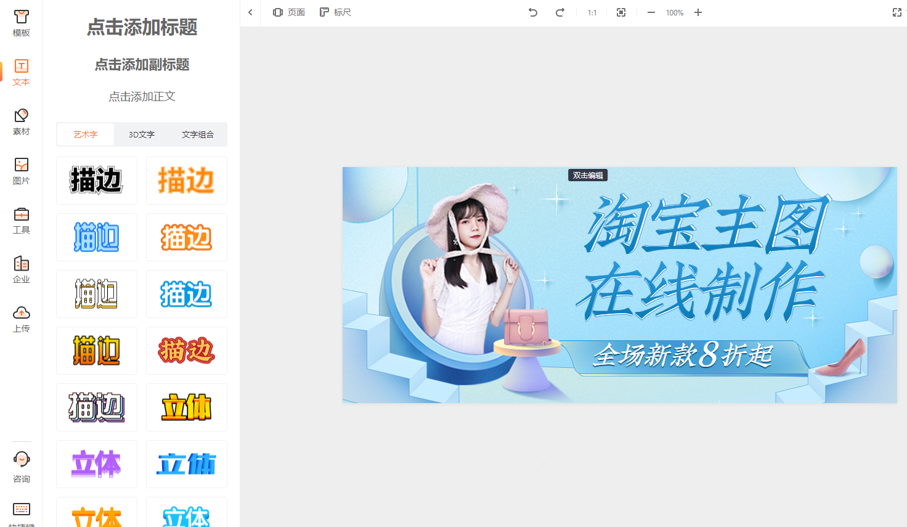The width and height of the screenshot is (907, 527).
Task: Click the redo arrow icon
Action: point(559,12)
